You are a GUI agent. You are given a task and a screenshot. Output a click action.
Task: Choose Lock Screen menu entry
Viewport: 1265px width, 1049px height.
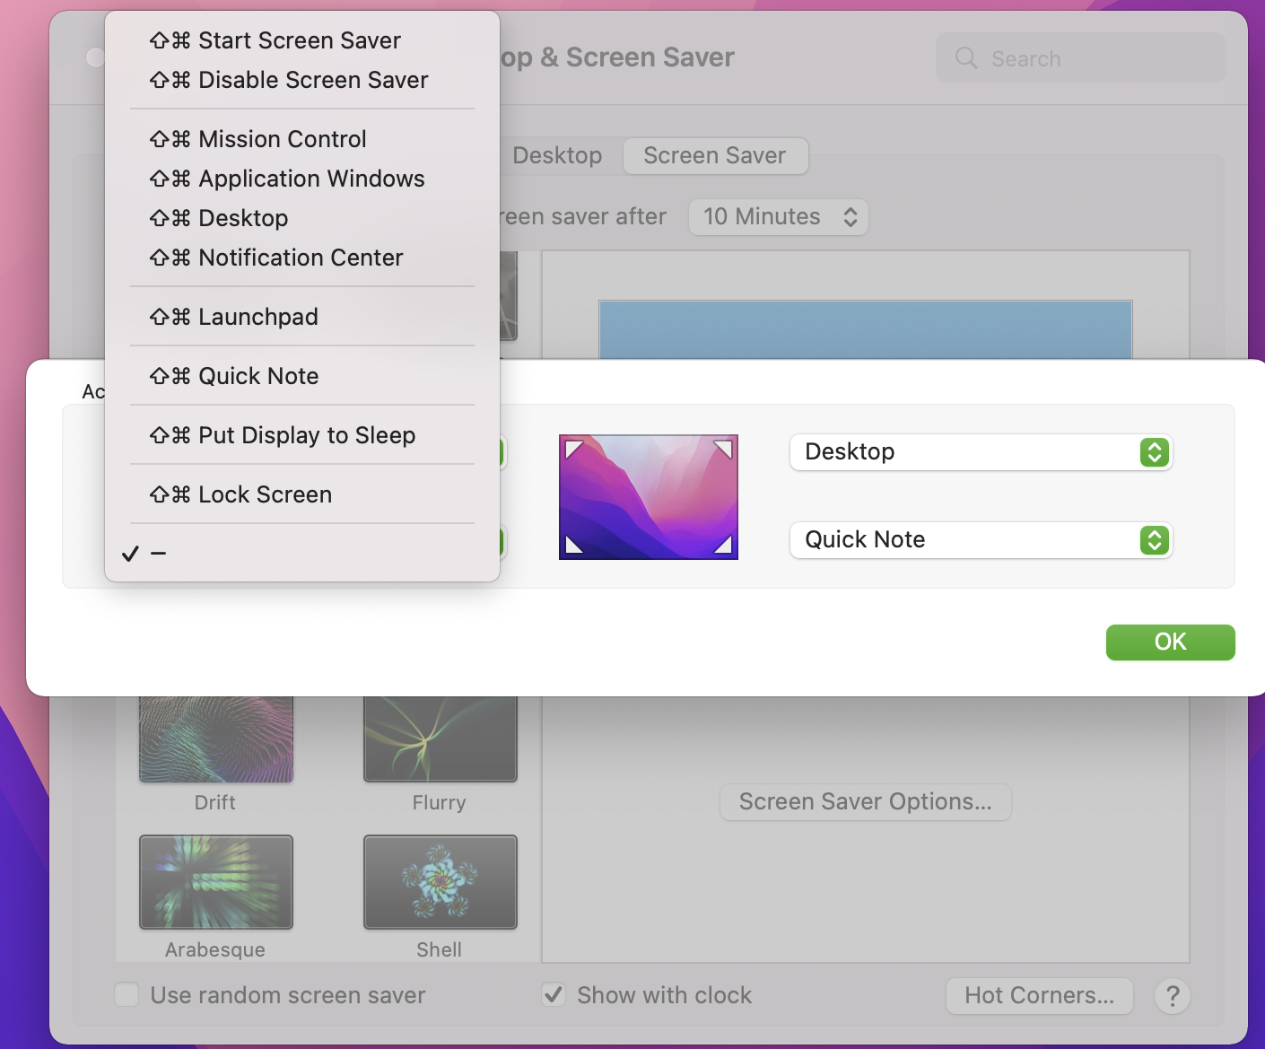coord(302,494)
